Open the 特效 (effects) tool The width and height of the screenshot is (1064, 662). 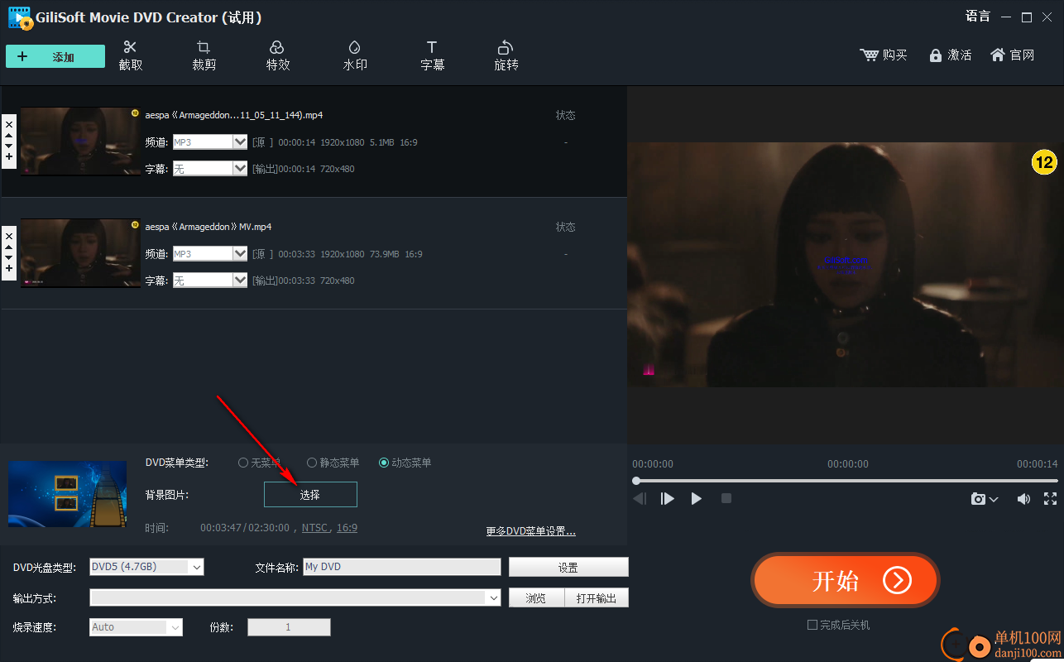tap(278, 55)
